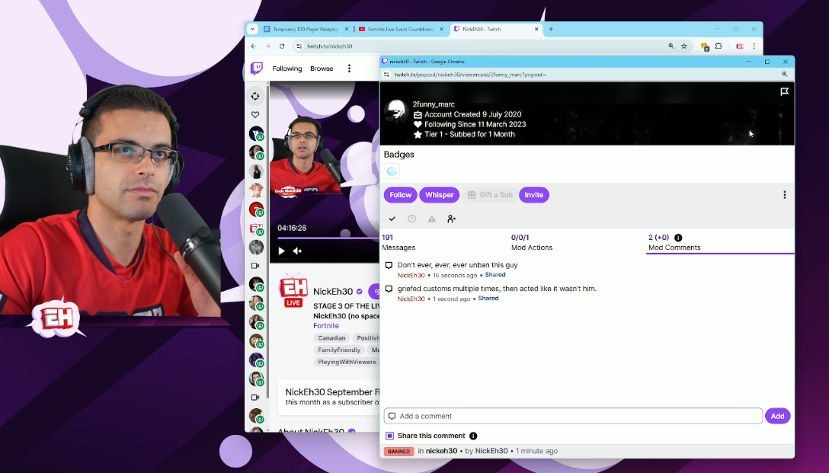The height and width of the screenshot is (473, 829).
Task: Click the heart icon in Twitch sidebar
Action: 255,115
